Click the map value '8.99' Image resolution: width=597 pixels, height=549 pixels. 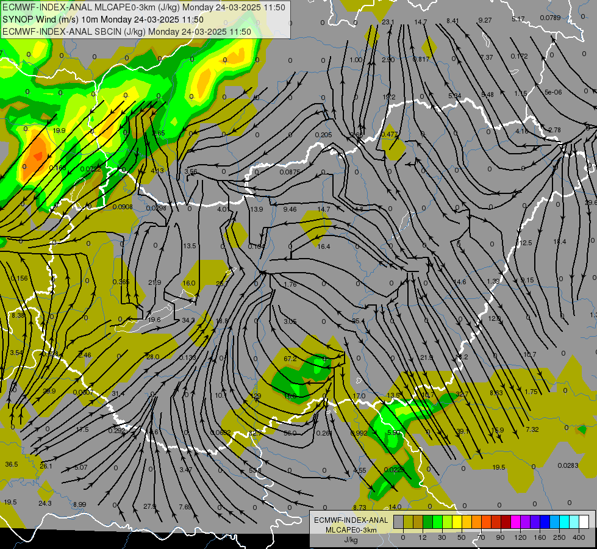click(x=79, y=504)
